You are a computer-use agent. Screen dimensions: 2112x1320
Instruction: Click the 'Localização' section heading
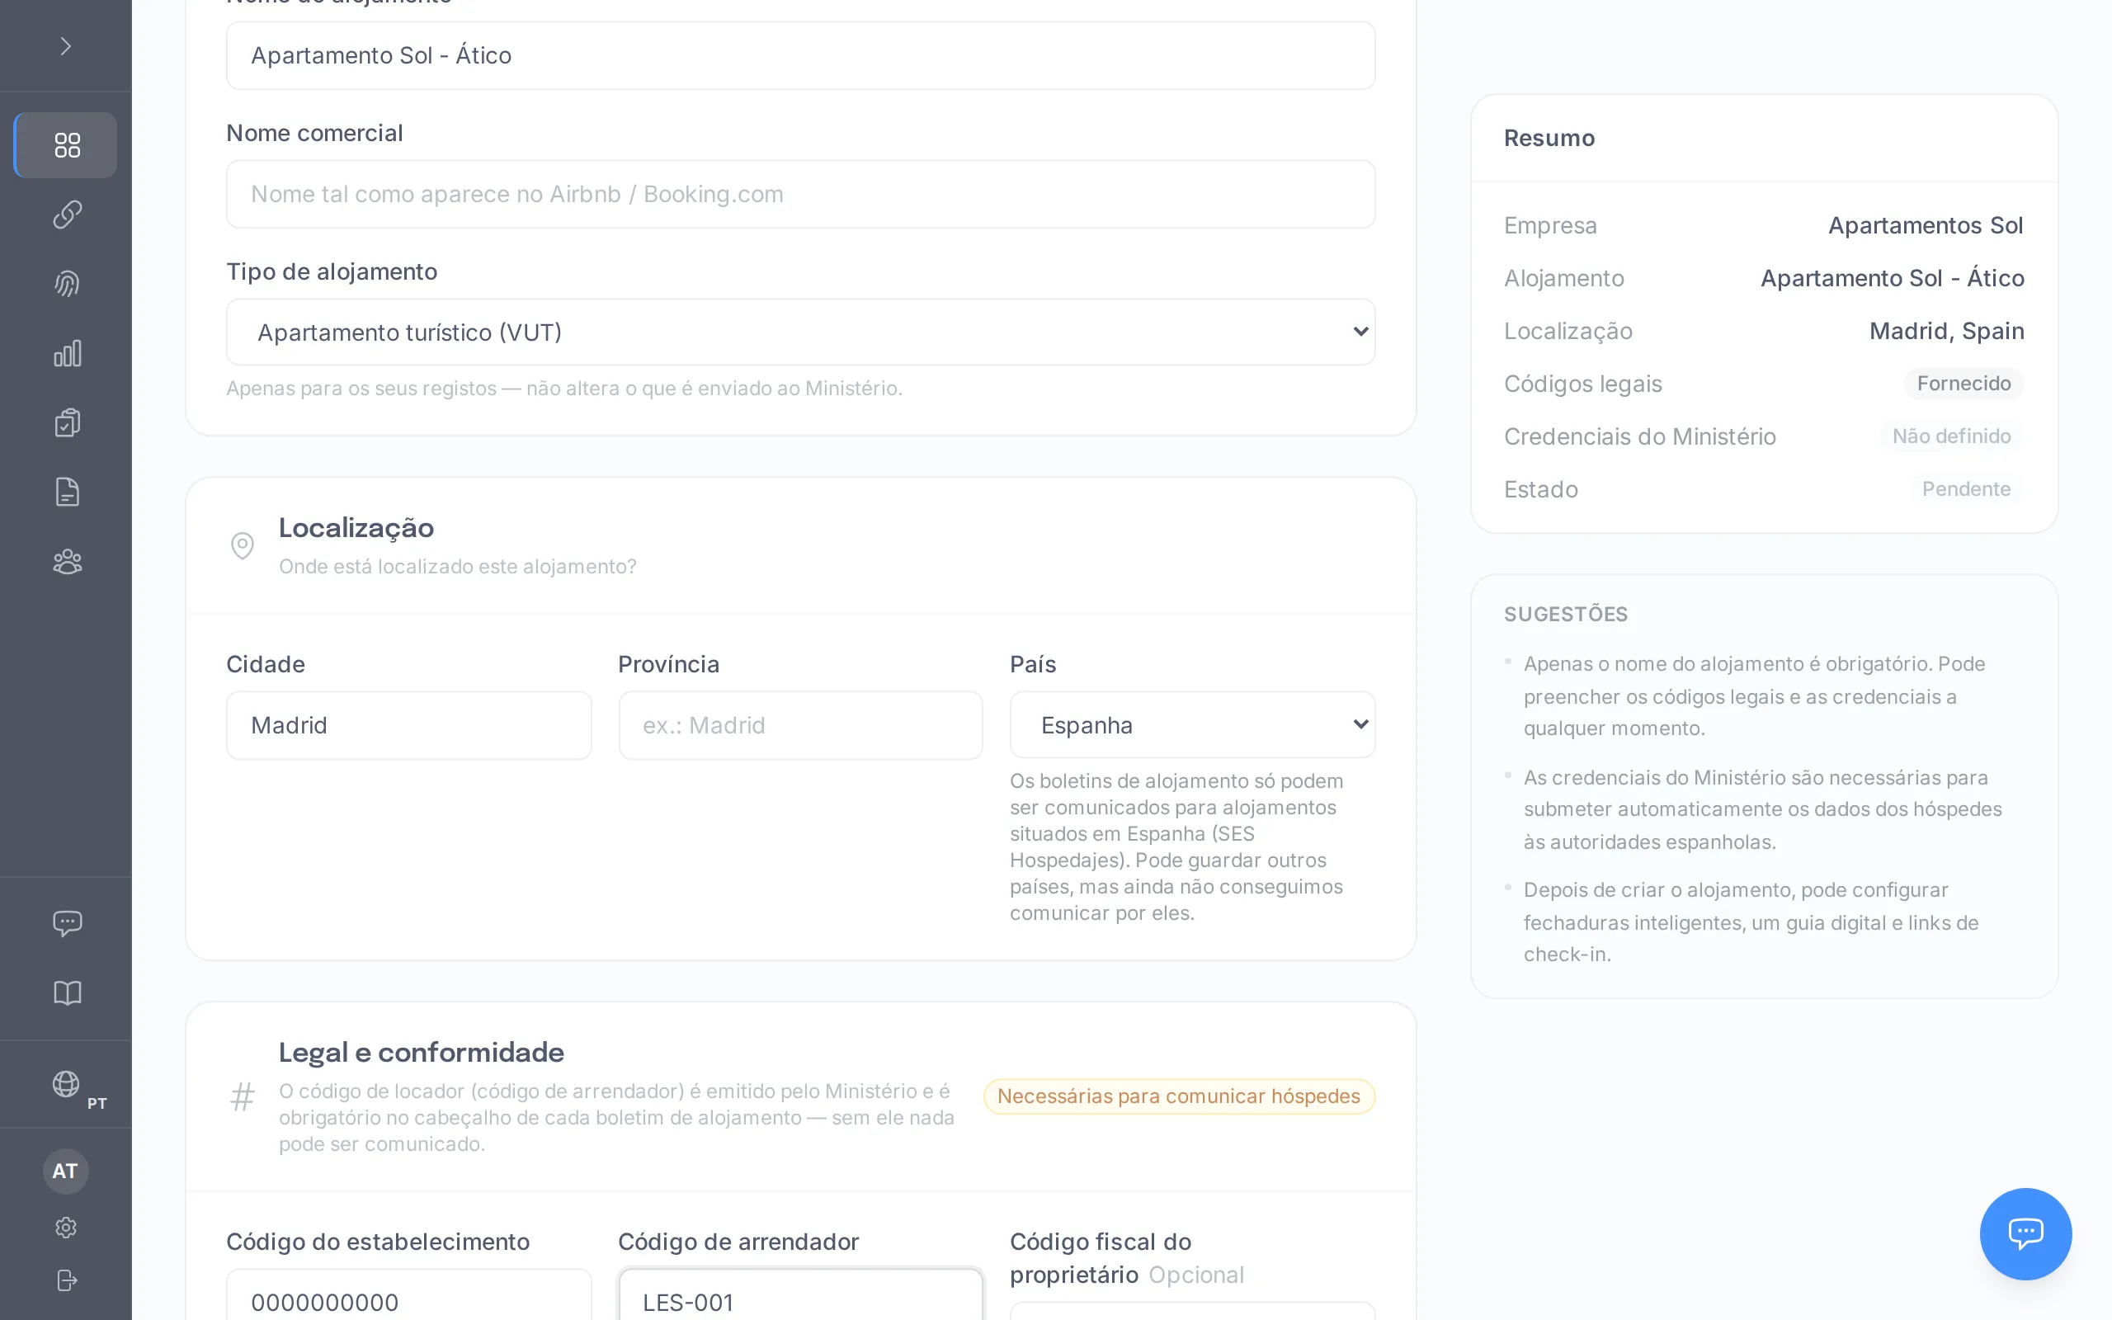click(x=356, y=528)
